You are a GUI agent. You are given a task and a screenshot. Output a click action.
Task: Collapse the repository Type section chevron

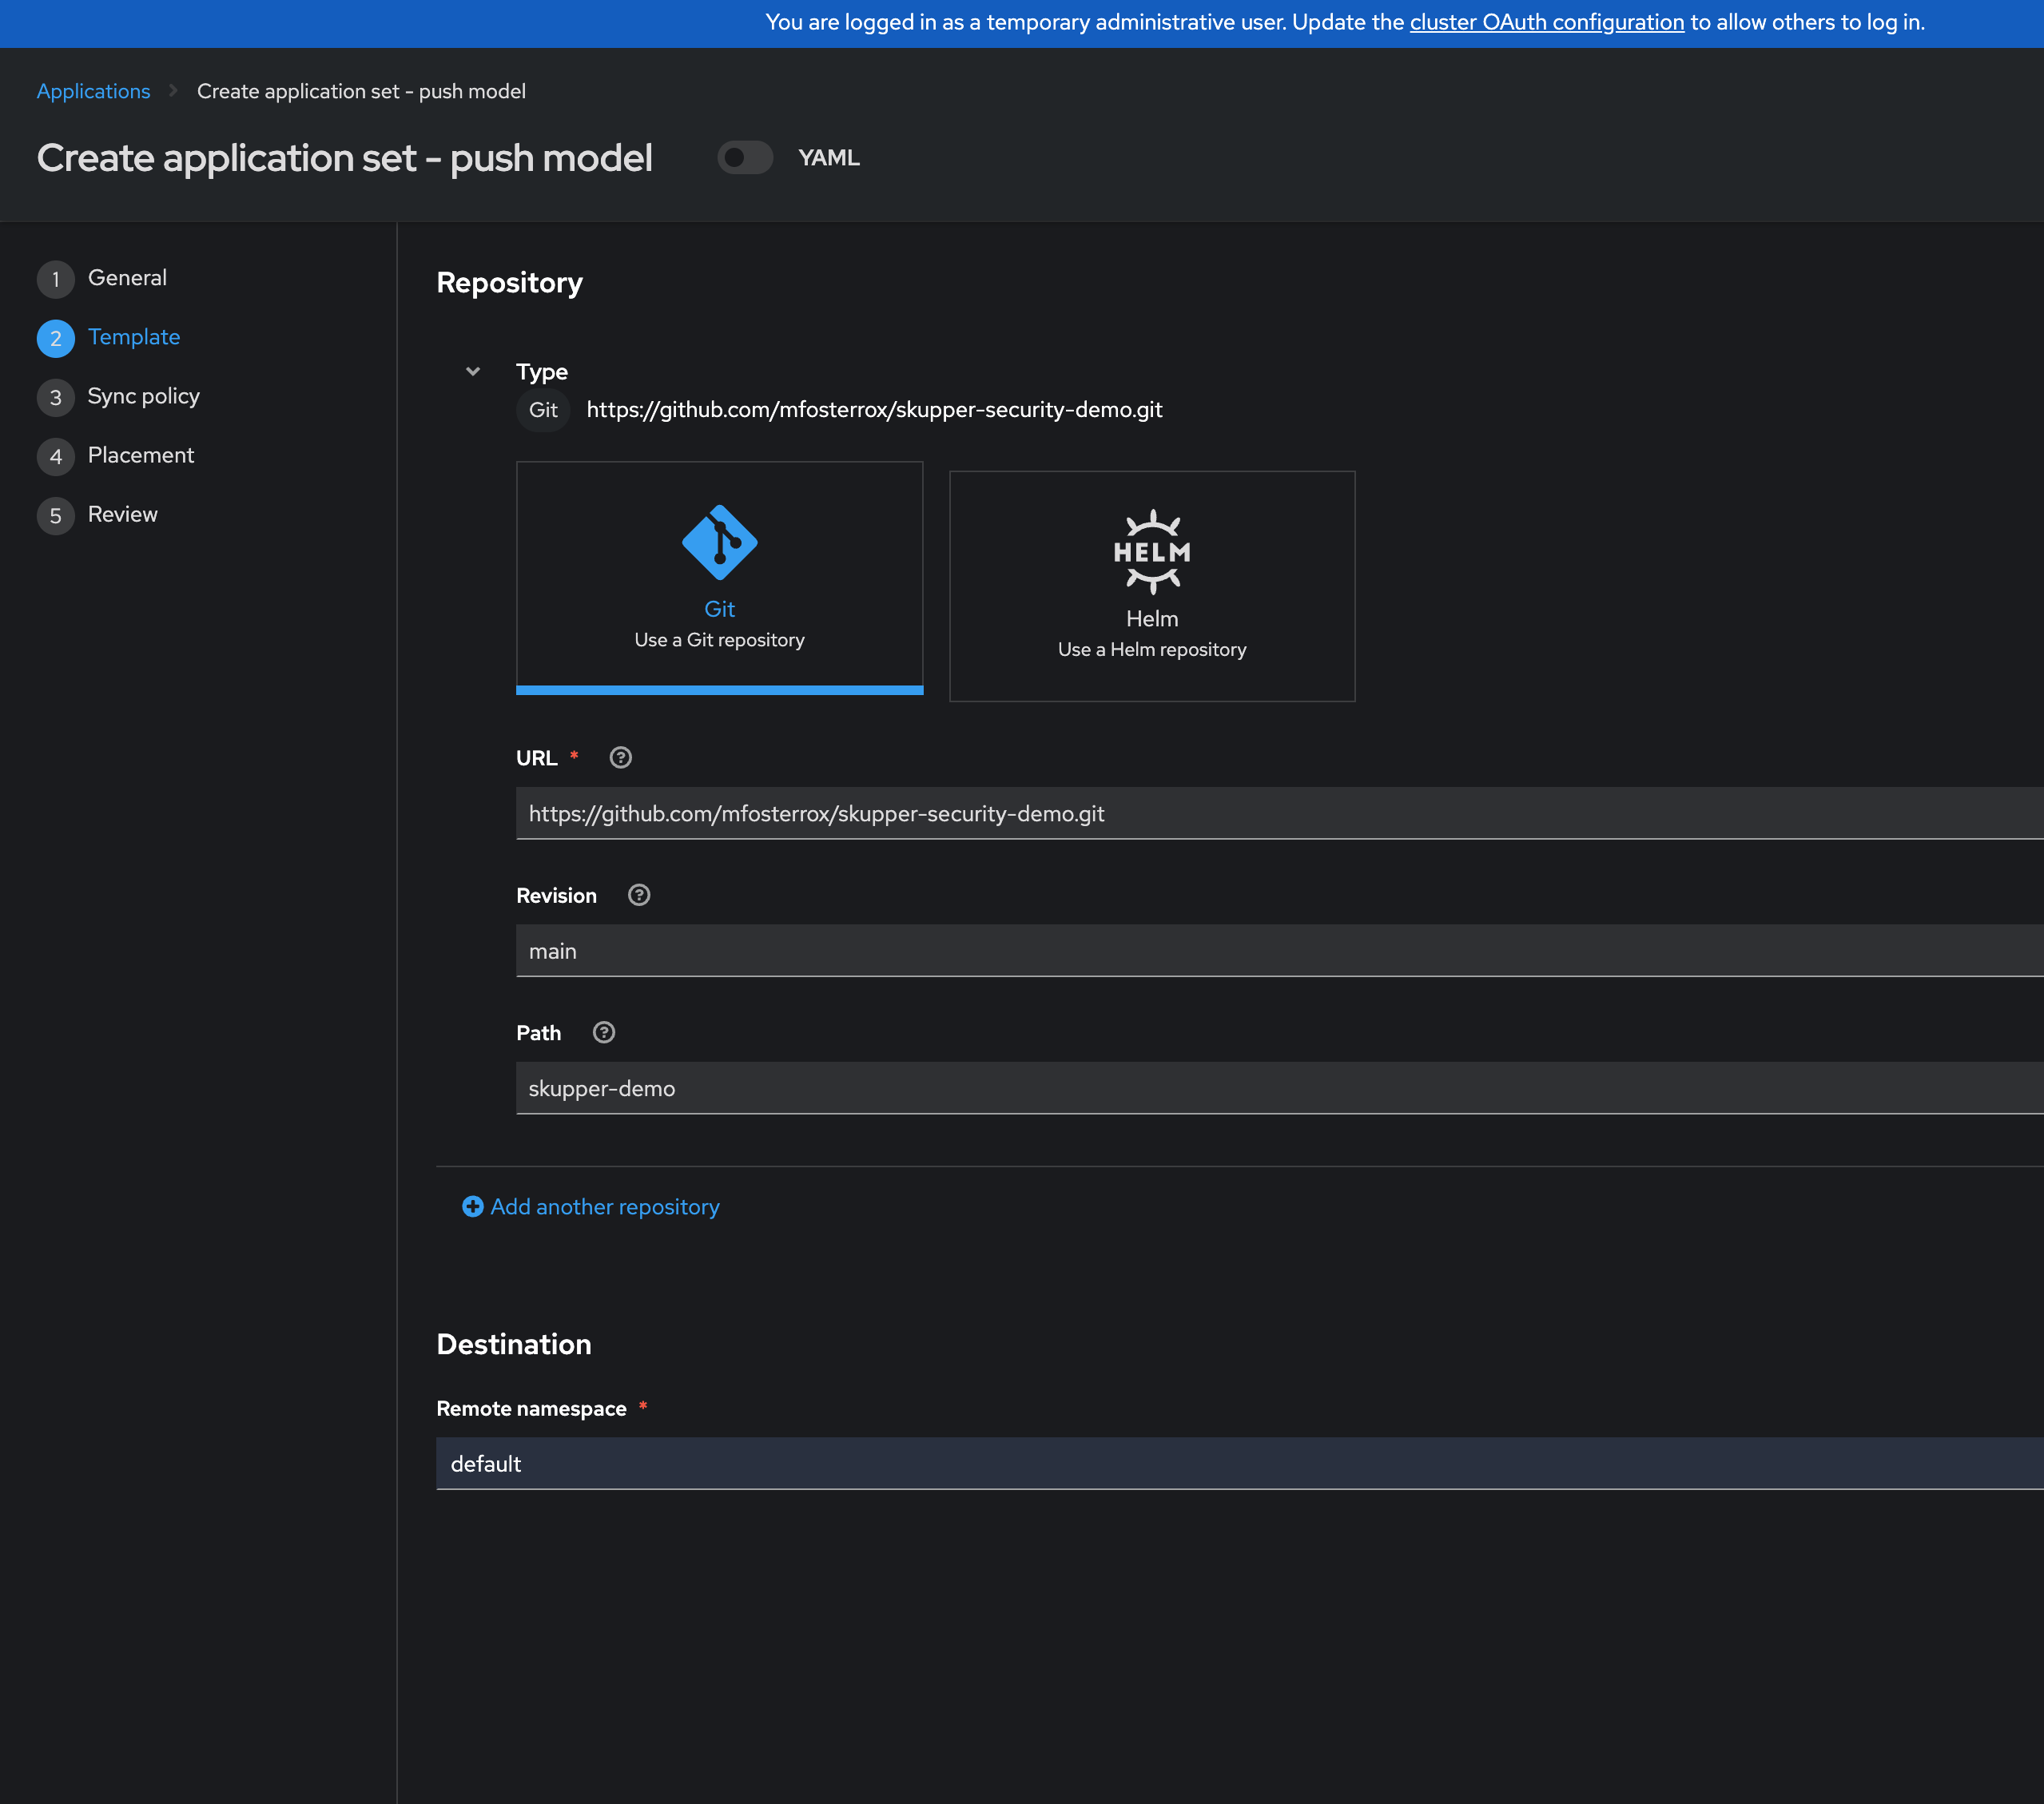(473, 372)
